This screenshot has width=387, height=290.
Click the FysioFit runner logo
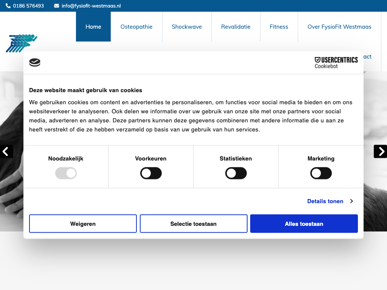tap(22, 43)
